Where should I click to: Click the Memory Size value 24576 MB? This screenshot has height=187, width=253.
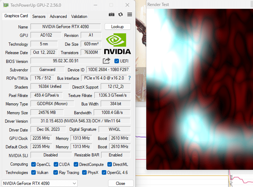[47, 112]
